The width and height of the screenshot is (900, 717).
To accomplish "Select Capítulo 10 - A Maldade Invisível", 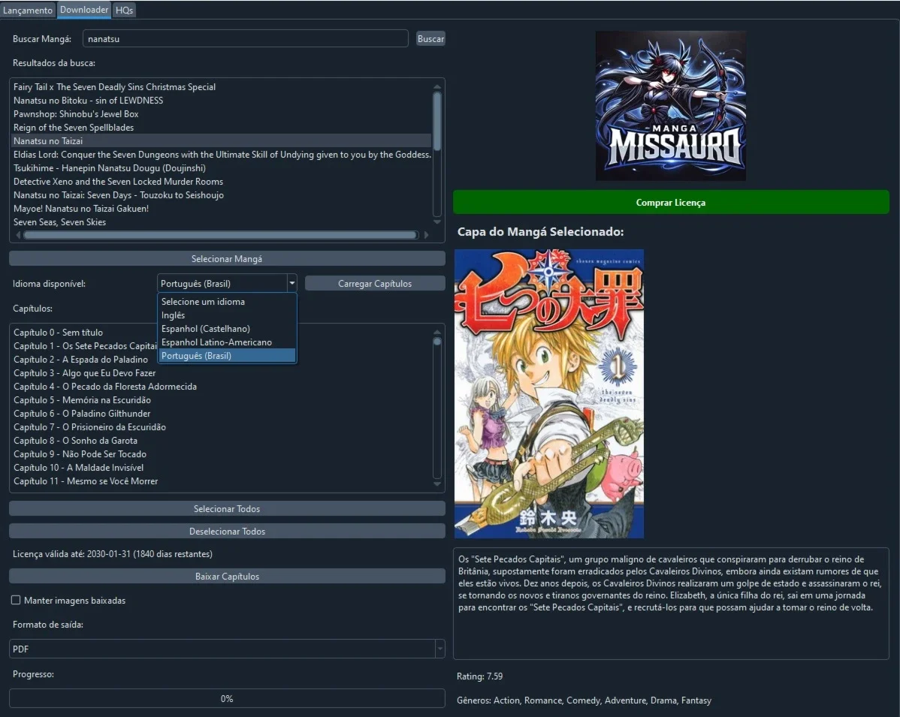I will point(222,468).
